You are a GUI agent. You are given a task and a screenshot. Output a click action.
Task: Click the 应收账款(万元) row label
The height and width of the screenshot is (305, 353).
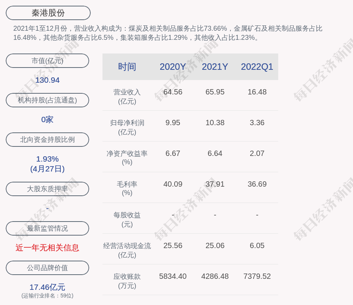(127, 281)
